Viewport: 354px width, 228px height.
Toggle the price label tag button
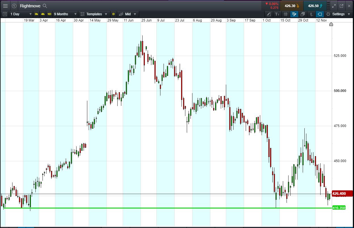pos(320,14)
